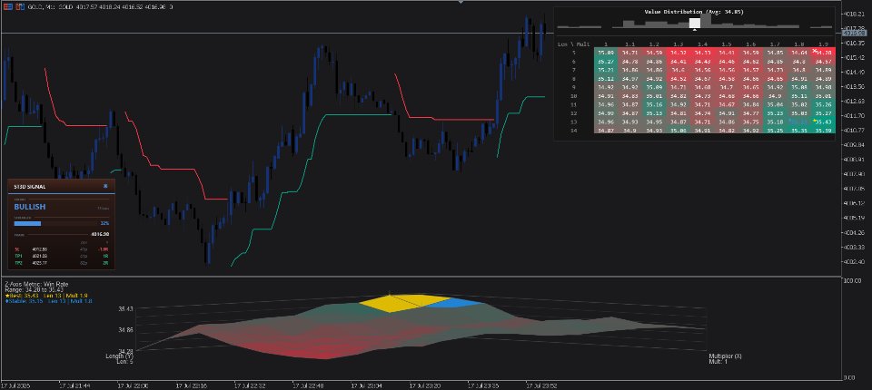This screenshot has width=872, height=390.
Task: Click the Len 9 row header in the heatmap
Action: pos(573,87)
